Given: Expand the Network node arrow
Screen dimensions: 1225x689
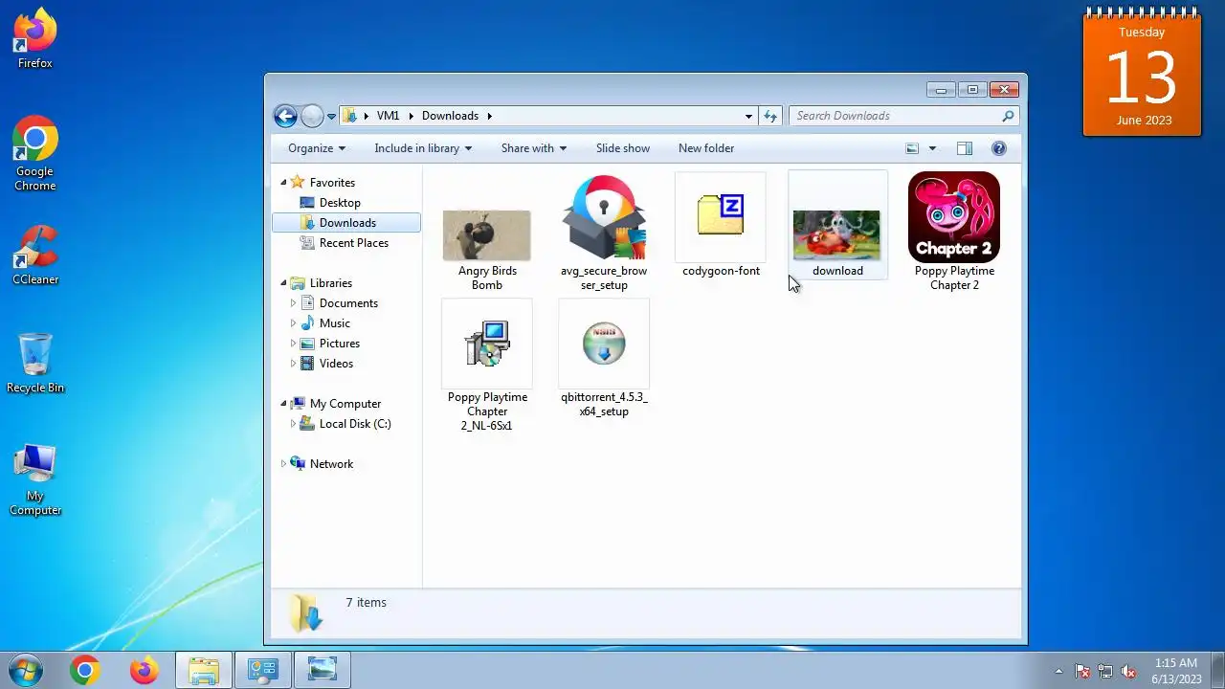Looking at the screenshot, I should click(283, 464).
